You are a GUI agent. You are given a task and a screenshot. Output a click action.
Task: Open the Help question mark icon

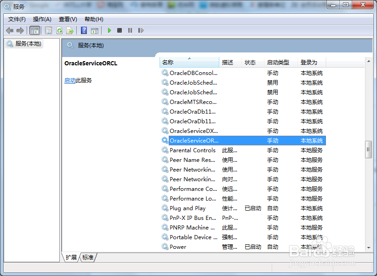pyautogui.click(x=84, y=30)
